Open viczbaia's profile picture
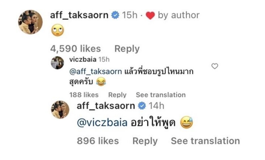This screenshot has height=160, width=265. [57, 63]
